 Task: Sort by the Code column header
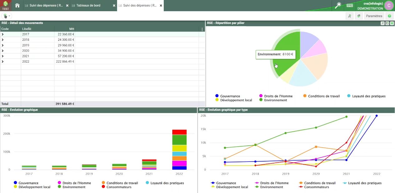[11, 29]
